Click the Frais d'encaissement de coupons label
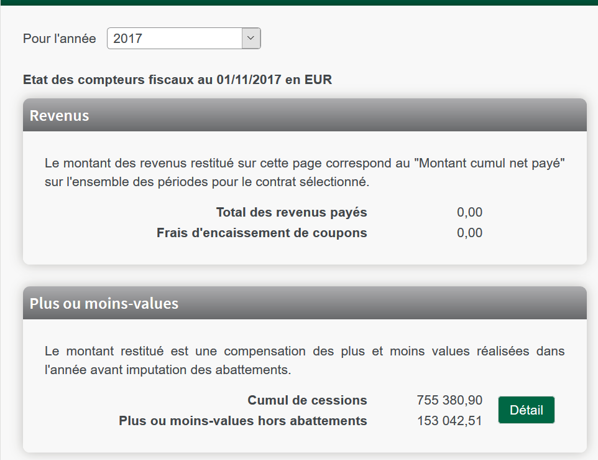This screenshot has width=598, height=460. (262, 233)
